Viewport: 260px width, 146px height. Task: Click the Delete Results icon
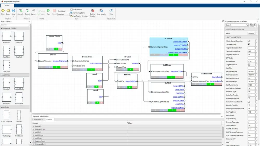click(x=93, y=11)
